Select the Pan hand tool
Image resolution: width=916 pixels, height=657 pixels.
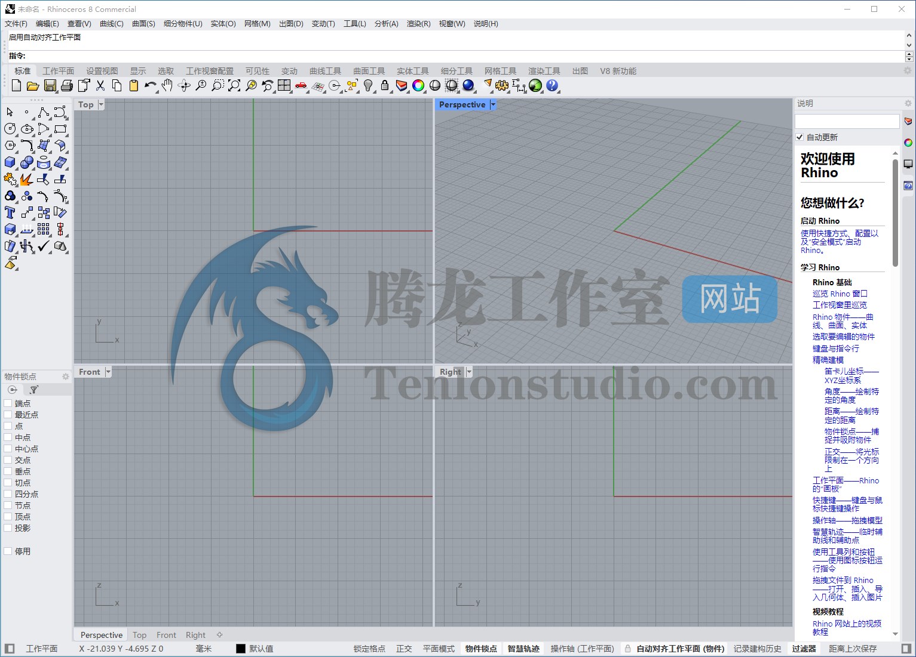167,86
